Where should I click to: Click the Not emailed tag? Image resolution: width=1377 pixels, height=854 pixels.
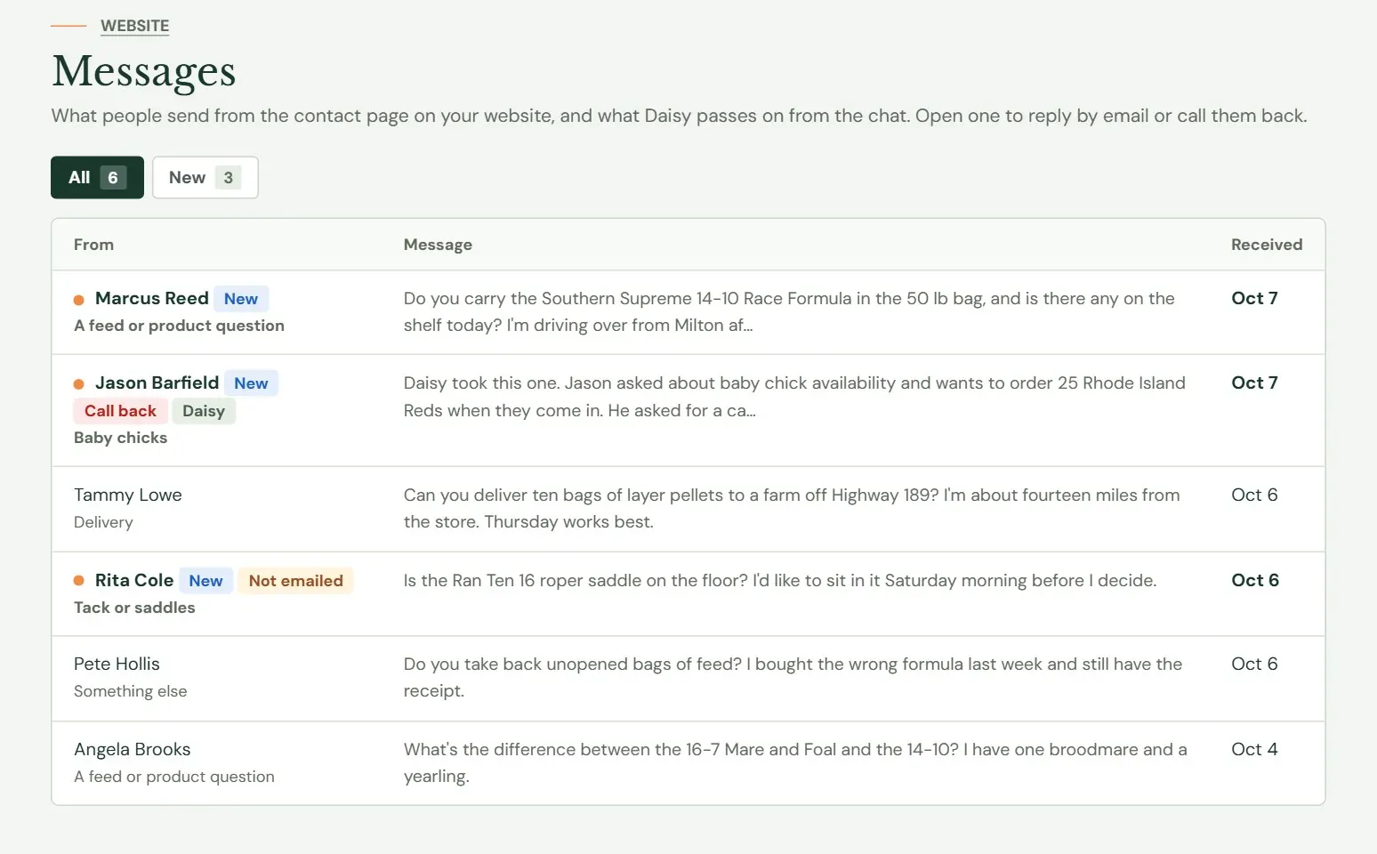coord(295,581)
